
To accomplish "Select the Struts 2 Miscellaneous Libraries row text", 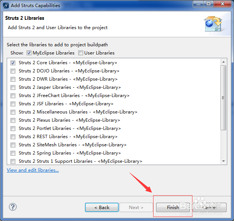I will click(78, 112).
